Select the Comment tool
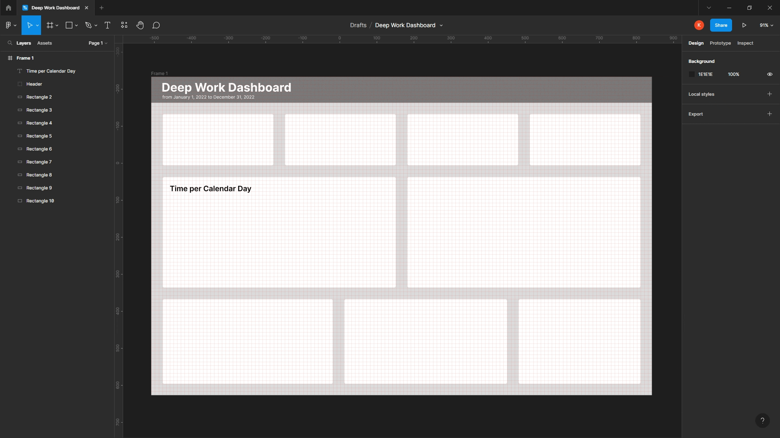The width and height of the screenshot is (780, 438). (x=156, y=25)
